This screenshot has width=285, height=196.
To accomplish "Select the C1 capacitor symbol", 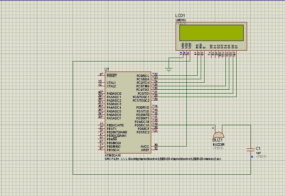I will click(x=251, y=150).
